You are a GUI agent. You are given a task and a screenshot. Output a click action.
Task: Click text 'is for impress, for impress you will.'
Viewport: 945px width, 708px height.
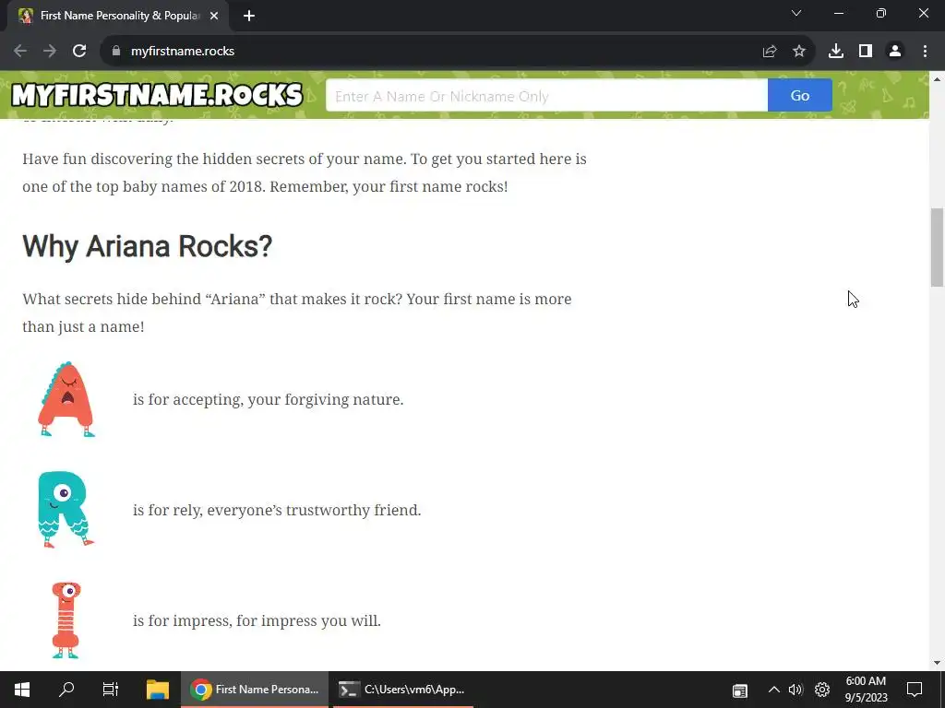coord(257,620)
